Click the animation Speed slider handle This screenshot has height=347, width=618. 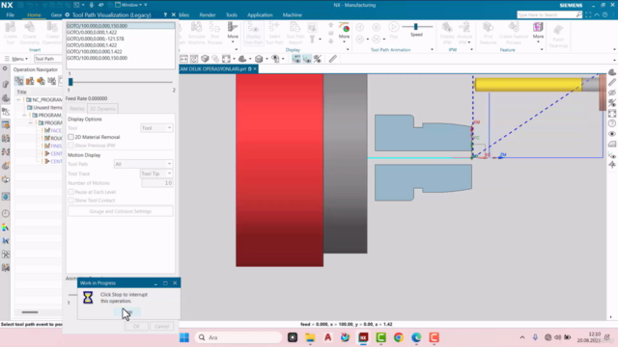pos(415,26)
